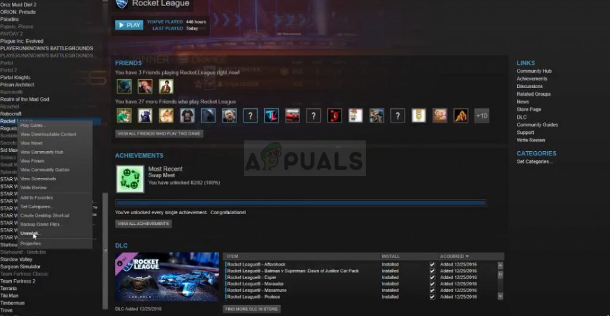Select Terraria in the library list
The width and height of the screenshot is (610, 316).
click(x=8, y=289)
